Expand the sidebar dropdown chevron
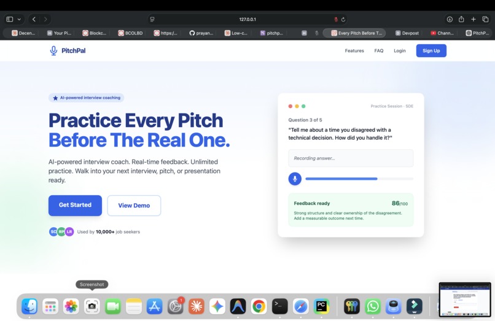The width and height of the screenshot is (495, 321). (x=19, y=19)
